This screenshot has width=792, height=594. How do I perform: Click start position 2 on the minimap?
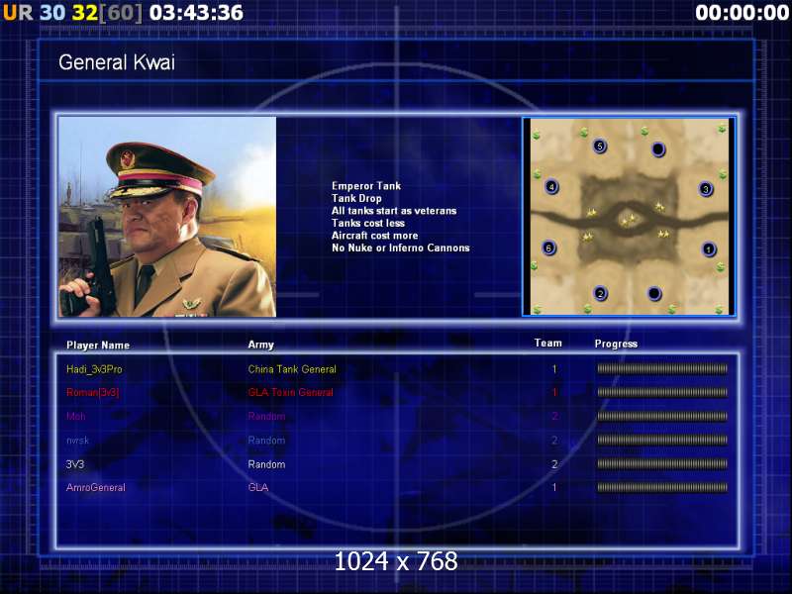tap(600, 293)
